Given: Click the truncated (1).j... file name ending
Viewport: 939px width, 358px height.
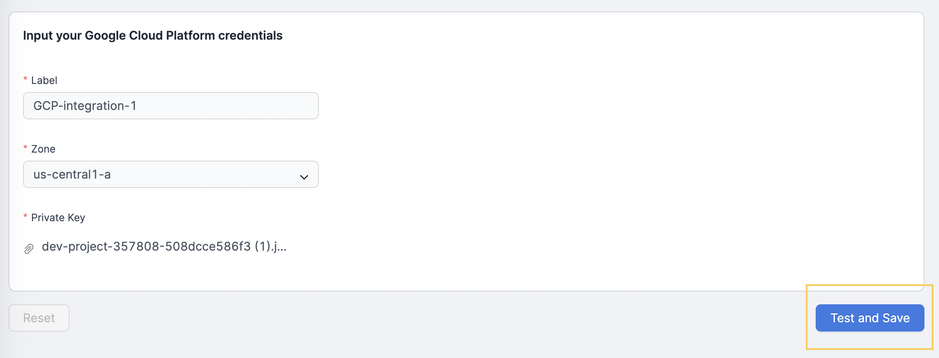Looking at the screenshot, I should [x=271, y=246].
